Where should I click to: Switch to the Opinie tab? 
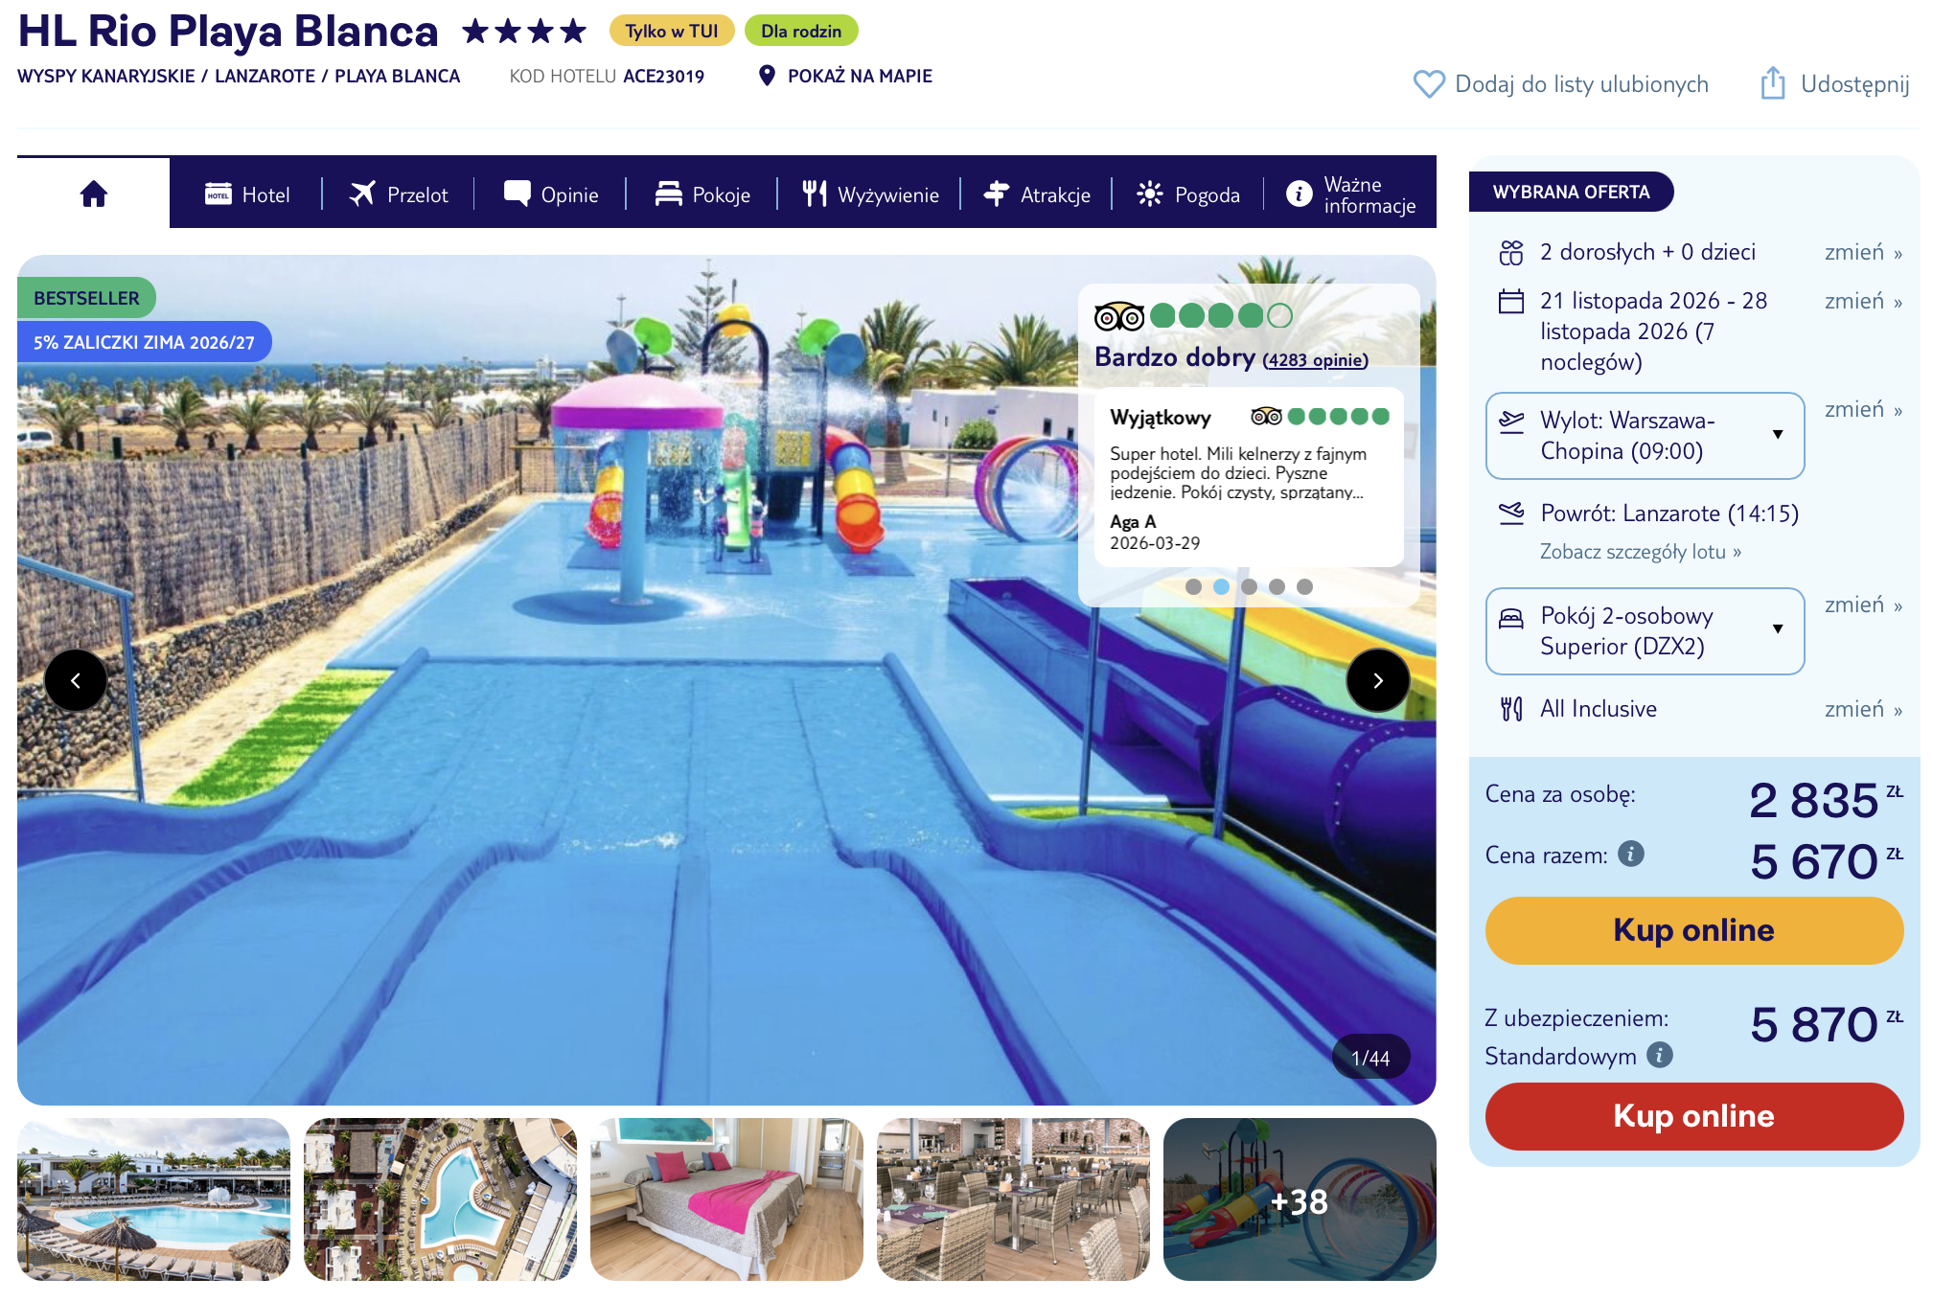coord(551,194)
